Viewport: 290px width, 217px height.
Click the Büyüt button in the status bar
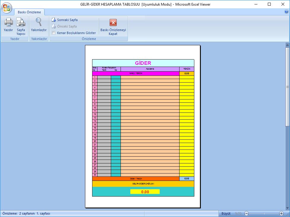(x=226, y=213)
